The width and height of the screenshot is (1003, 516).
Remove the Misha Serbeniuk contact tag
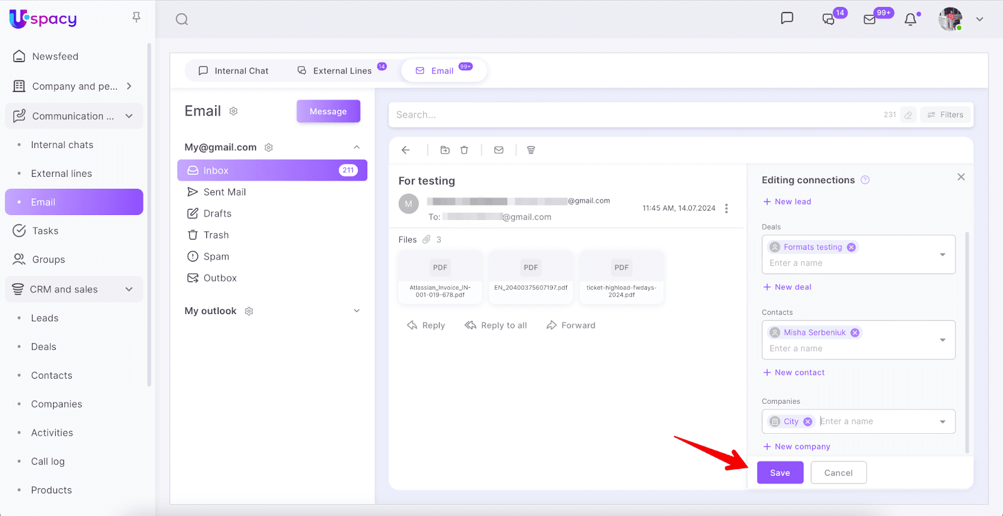(x=855, y=332)
